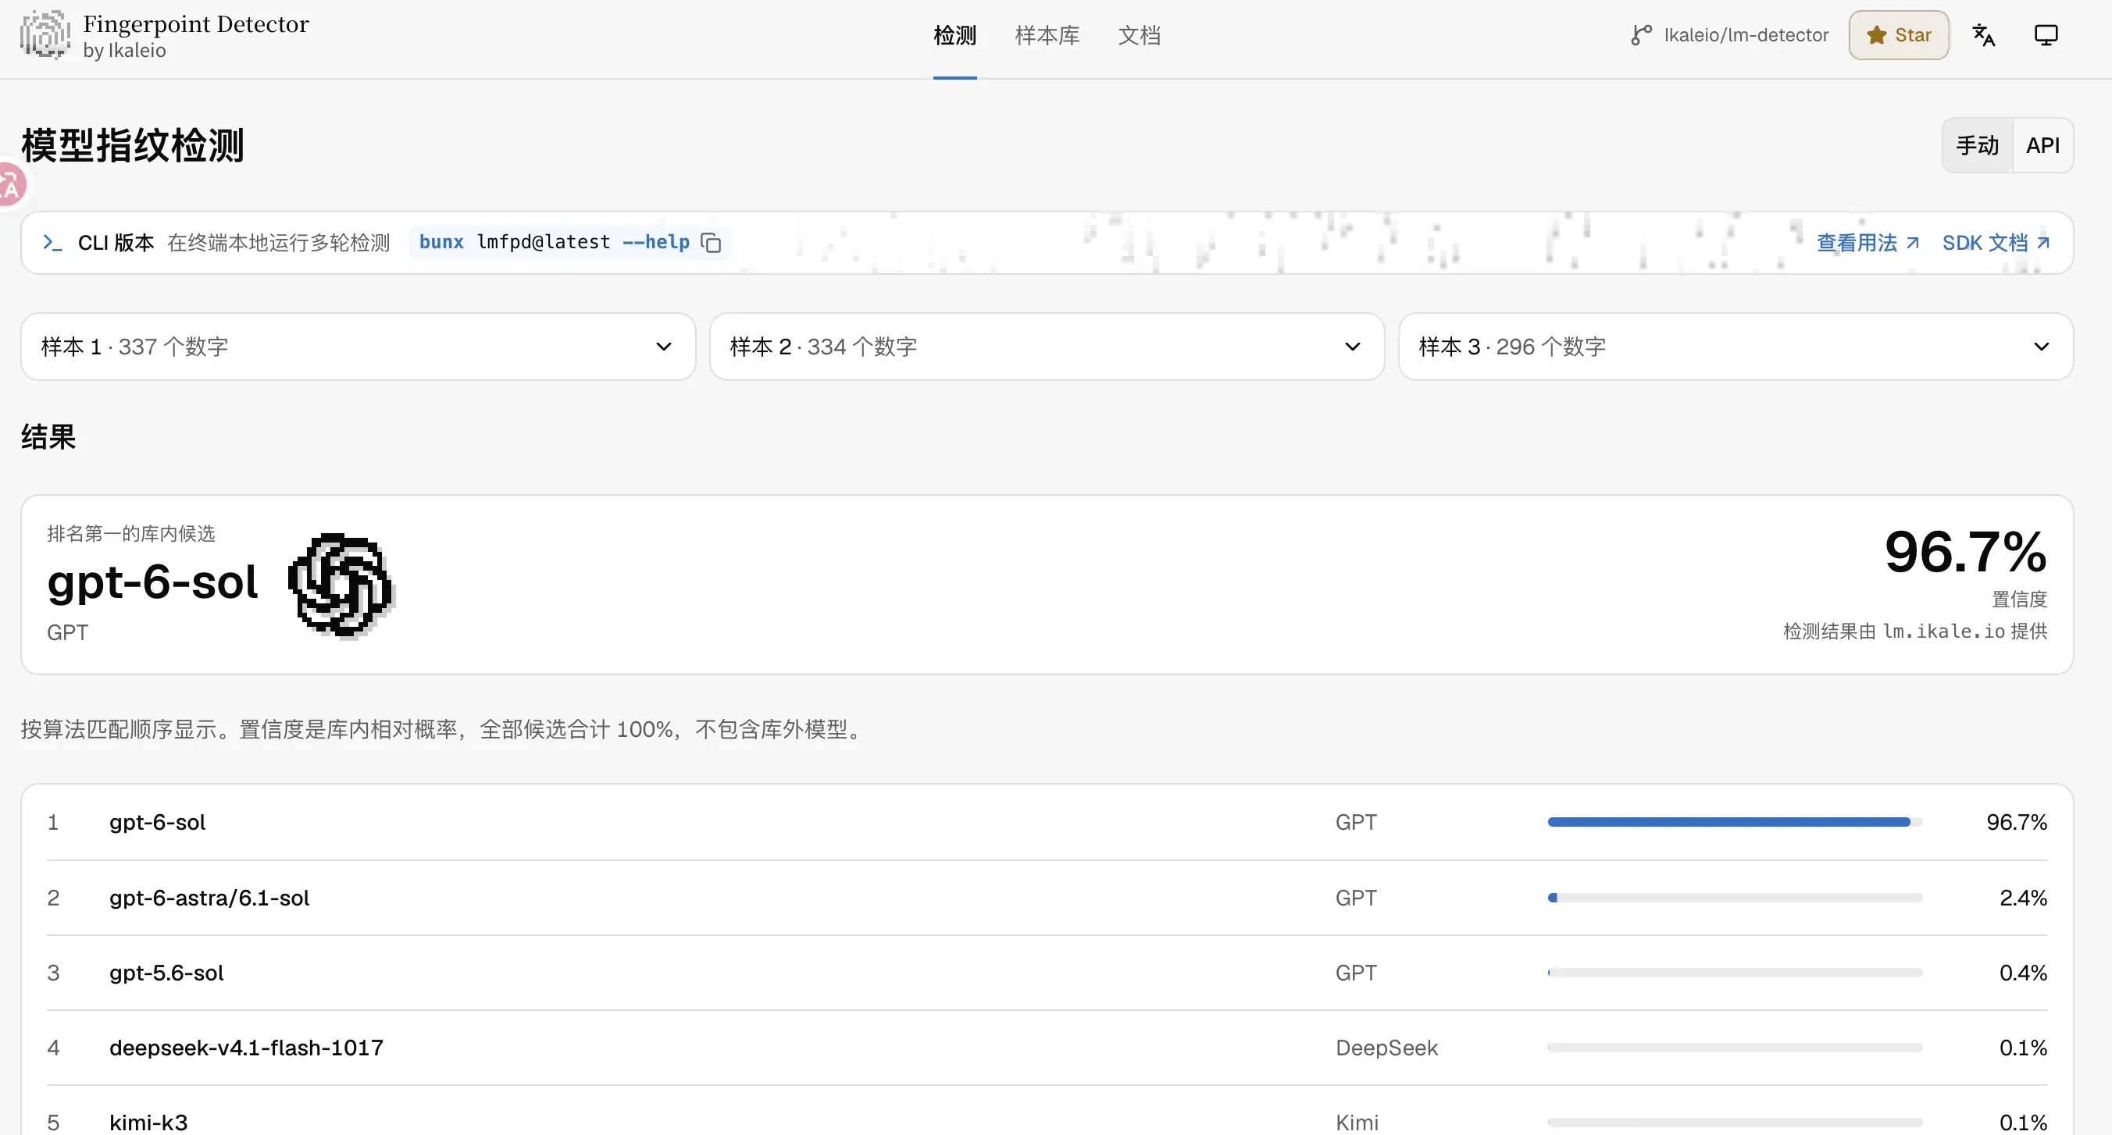
Task: Select the kimi-k3 row name
Action: tap(148, 1122)
